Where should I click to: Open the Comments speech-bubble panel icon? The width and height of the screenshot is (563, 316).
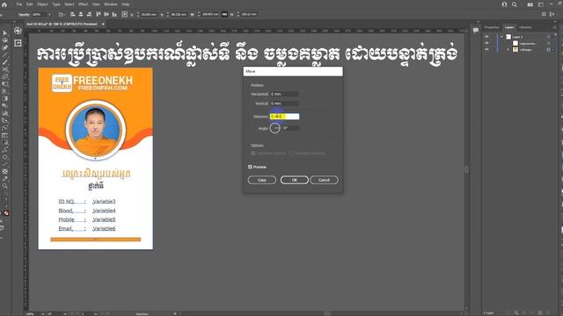(x=476, y=31)
